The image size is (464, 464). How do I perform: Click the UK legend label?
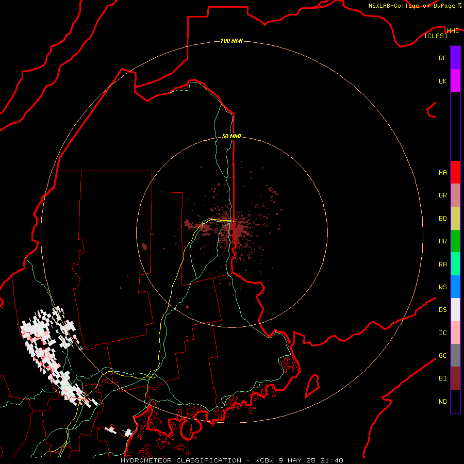point(442,81)
